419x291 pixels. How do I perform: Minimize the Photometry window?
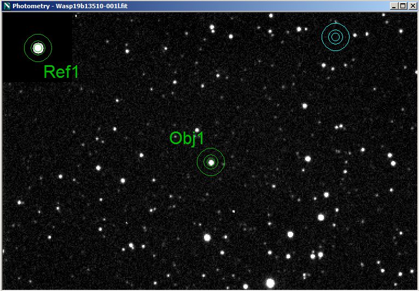pyautogui.click(x=394, y=6)
